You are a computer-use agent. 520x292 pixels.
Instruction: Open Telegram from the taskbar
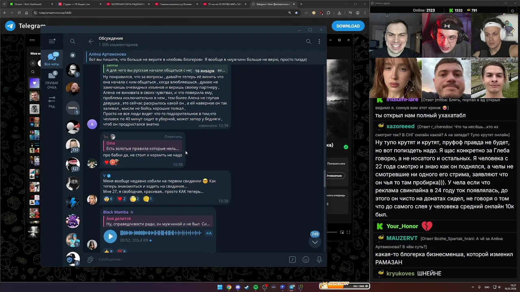pyautogui.click(x=291, y=287)
